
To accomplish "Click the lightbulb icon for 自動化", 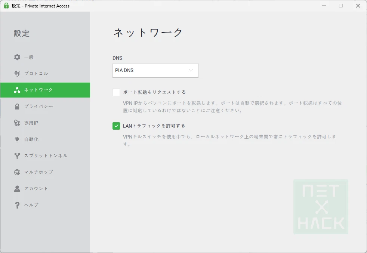I will pyautogui.click(x=17, y=139).
